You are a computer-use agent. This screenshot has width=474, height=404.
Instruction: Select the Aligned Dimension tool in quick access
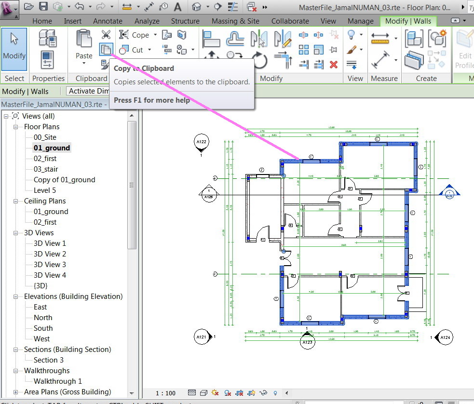click(127, 7)
